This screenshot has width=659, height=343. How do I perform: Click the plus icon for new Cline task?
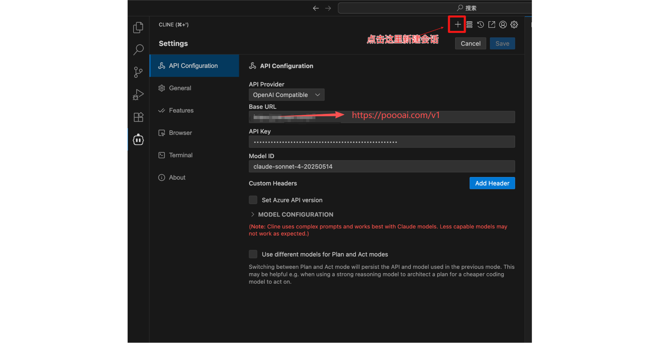pos(457,24)
